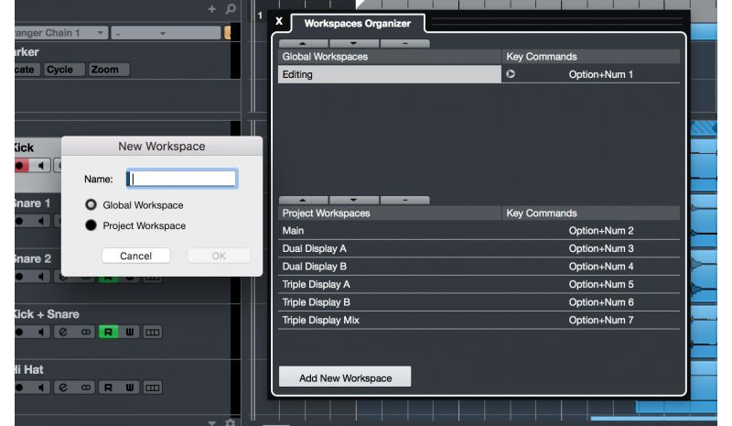Select the Kick + Snare track name
This screenshot has width=732, height=426.
(x=47, y=314)
